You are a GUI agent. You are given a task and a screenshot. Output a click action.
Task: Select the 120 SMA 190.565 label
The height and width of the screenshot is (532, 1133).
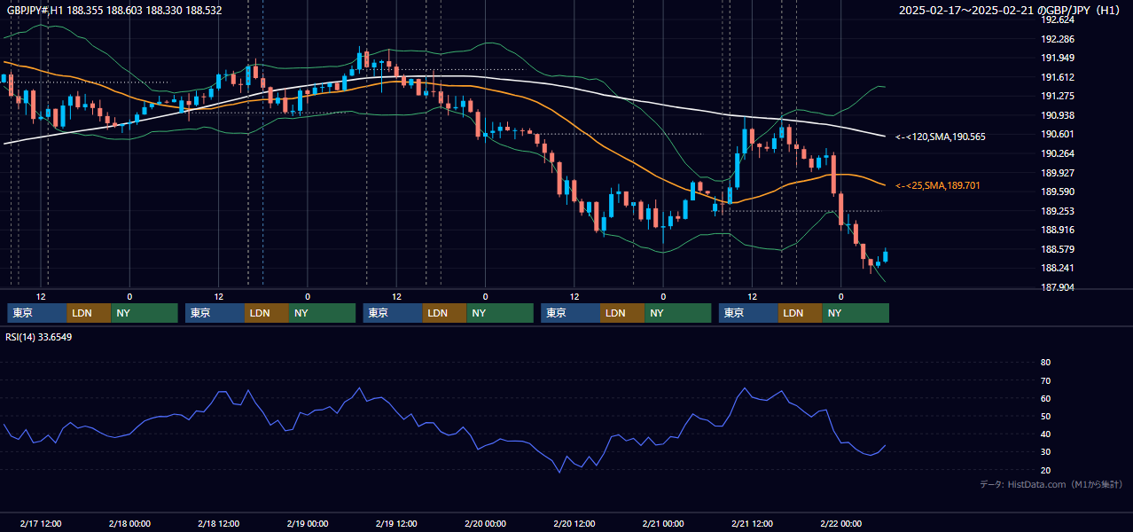pos(940,137)
